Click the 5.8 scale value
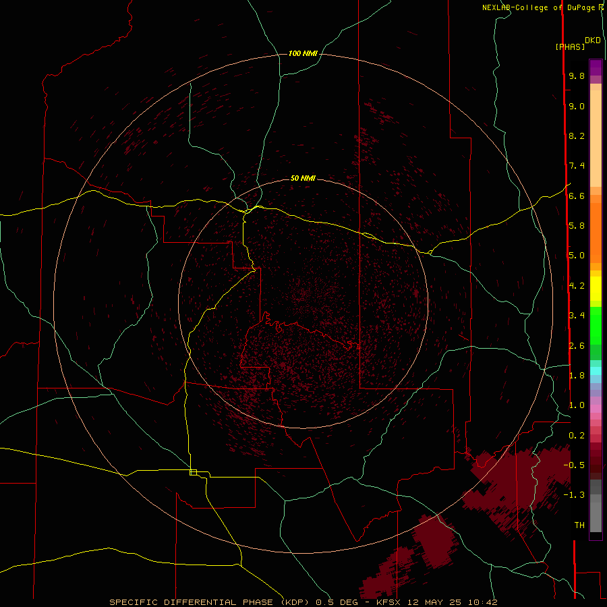This screenshot has height=607, width=607. pyautogui.click(x=577, y=226)
